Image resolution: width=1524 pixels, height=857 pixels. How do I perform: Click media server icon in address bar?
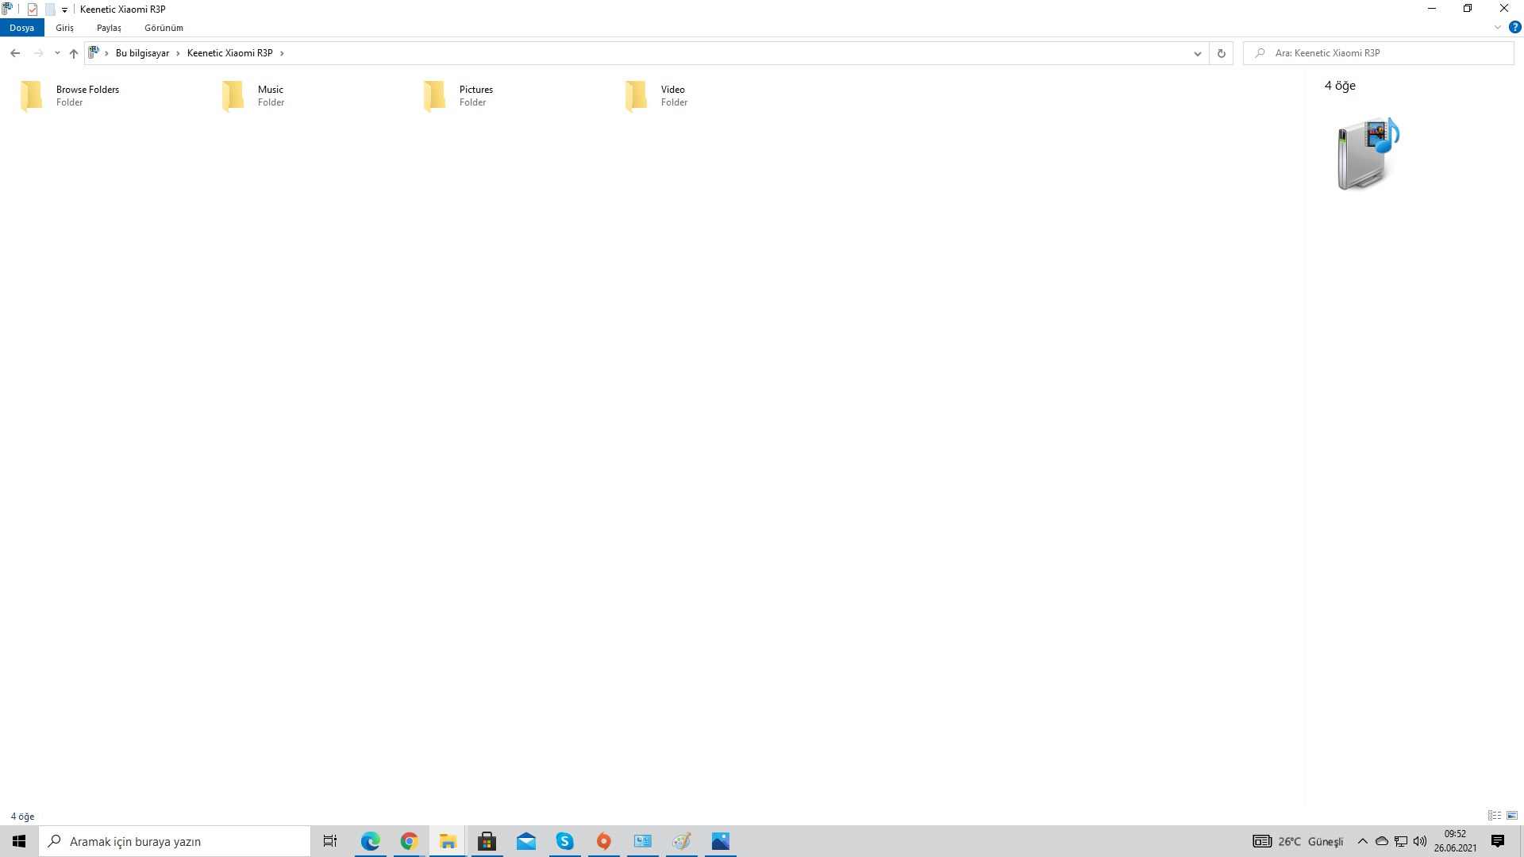tap(94, 53)
